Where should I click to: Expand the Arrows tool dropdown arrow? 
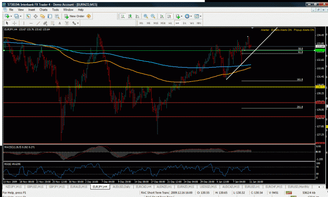(78, 23)
